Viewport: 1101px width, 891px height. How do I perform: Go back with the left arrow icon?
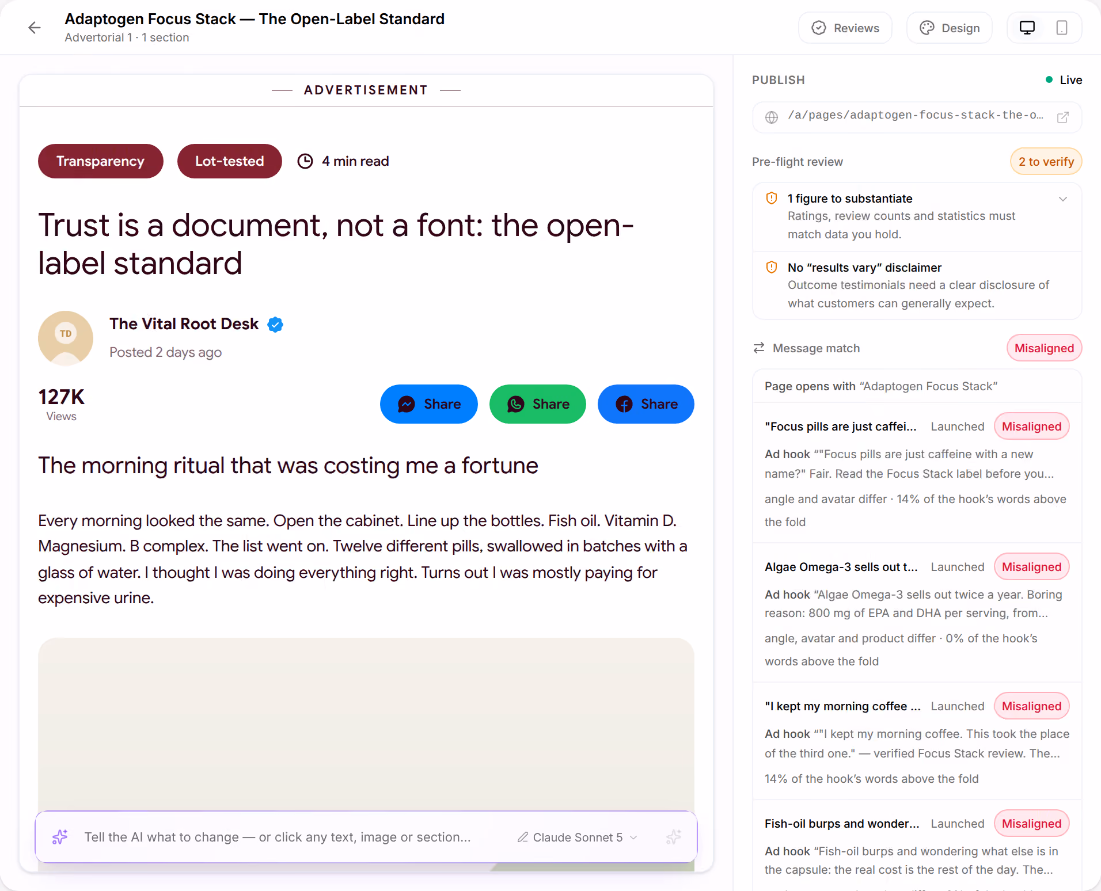pyautogui.click(x=35, y=28)
